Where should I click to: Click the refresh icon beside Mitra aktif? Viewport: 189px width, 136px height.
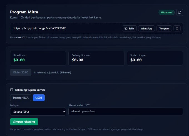tap(180, 13)
